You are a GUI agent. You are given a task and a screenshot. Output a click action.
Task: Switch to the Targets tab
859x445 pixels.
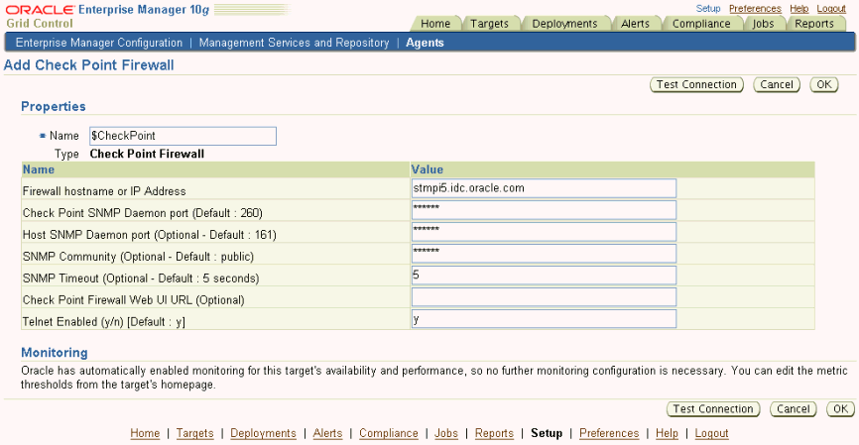[489, 24]
